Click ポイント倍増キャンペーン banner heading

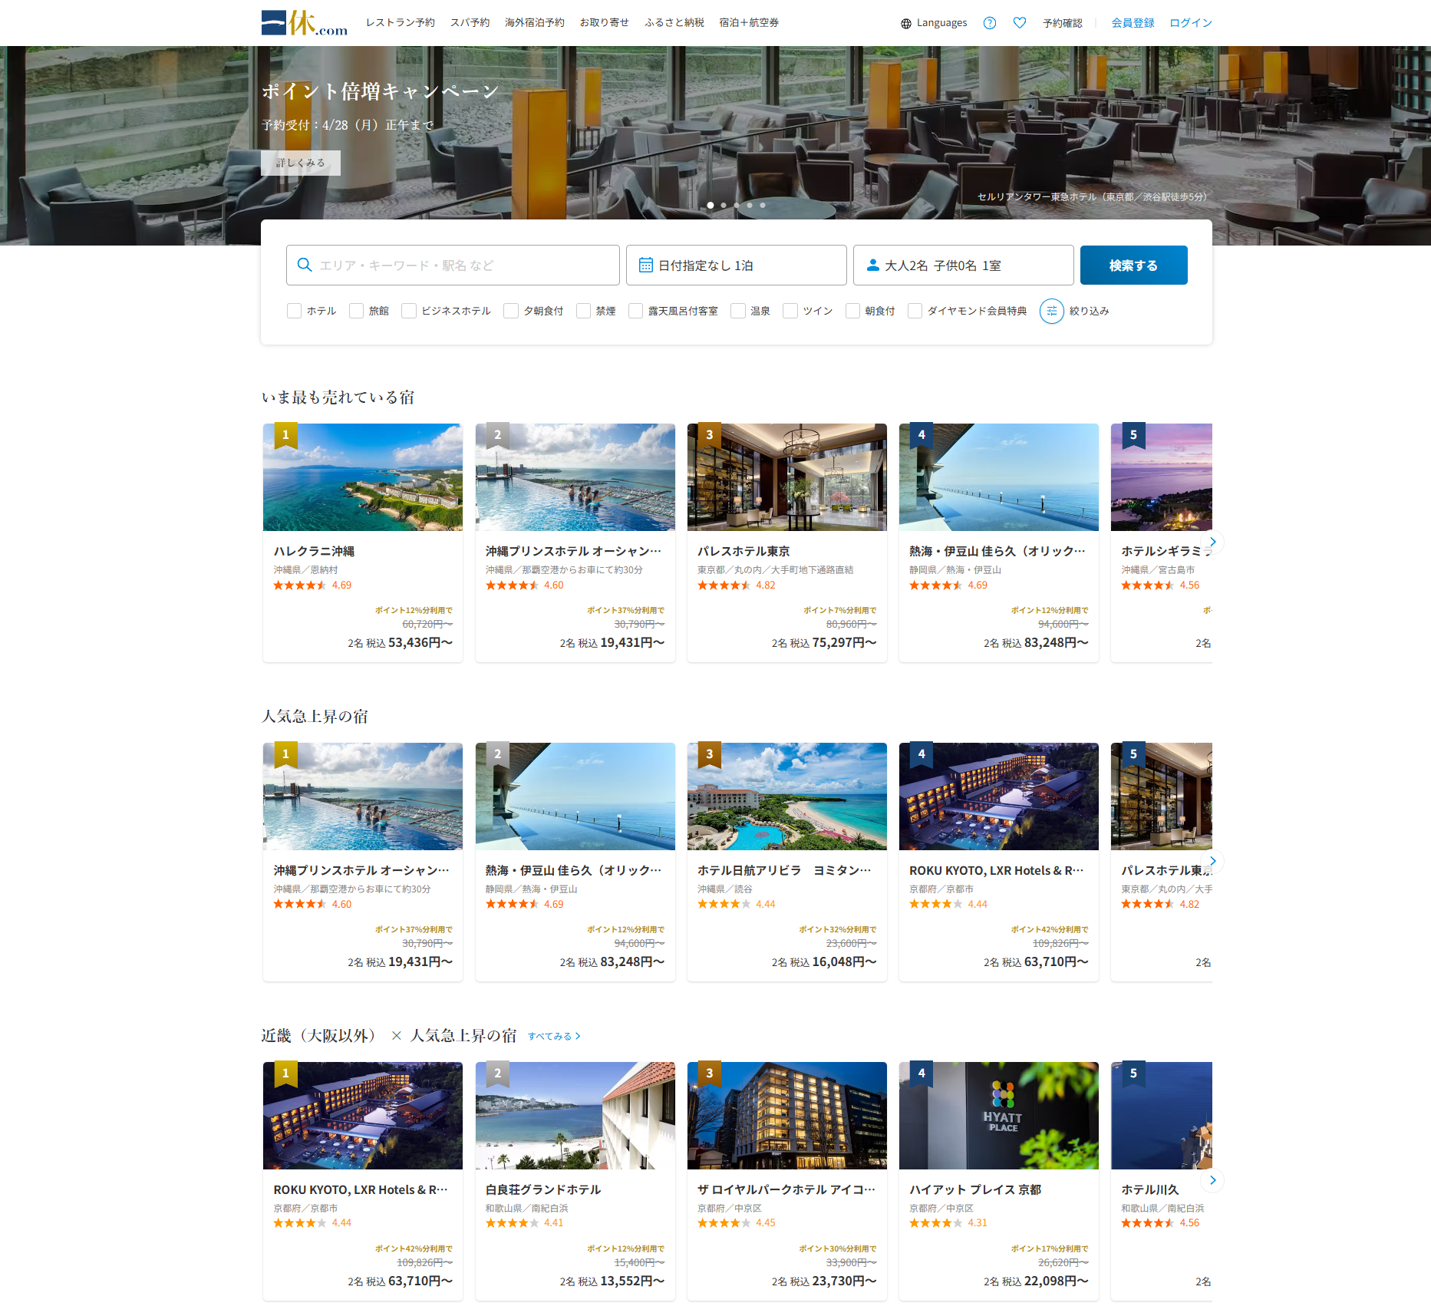click(x=381, y=91)
